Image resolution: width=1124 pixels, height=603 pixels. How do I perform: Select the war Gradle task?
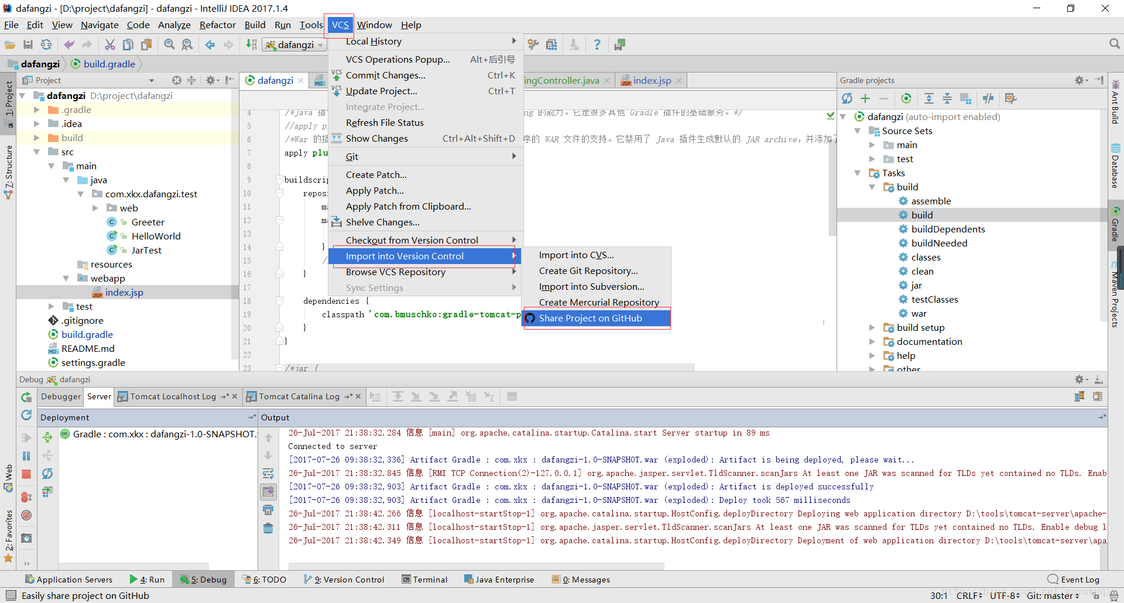(919, 313)
